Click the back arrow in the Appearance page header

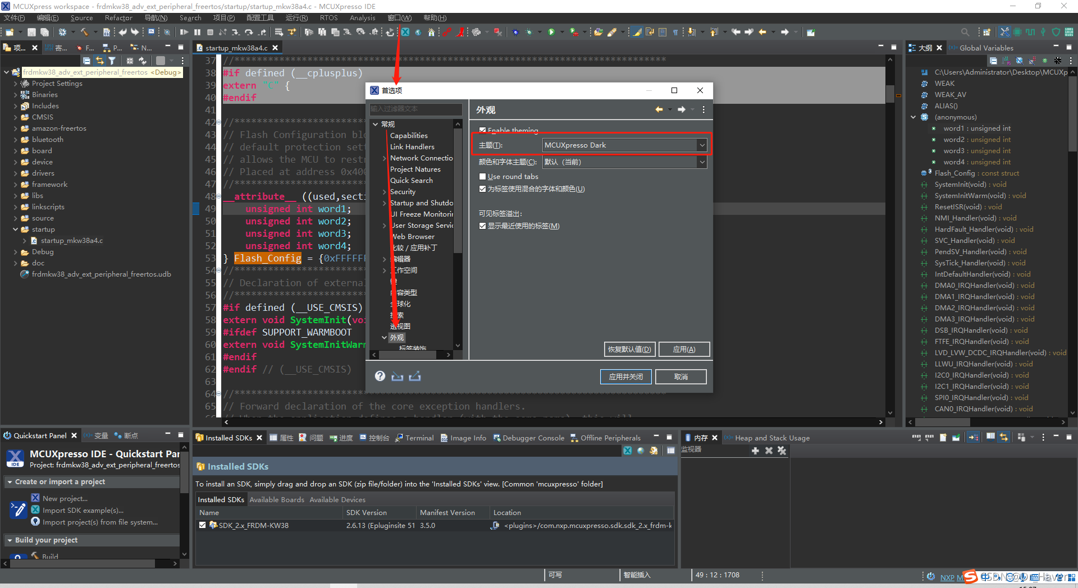pos(659,109)
